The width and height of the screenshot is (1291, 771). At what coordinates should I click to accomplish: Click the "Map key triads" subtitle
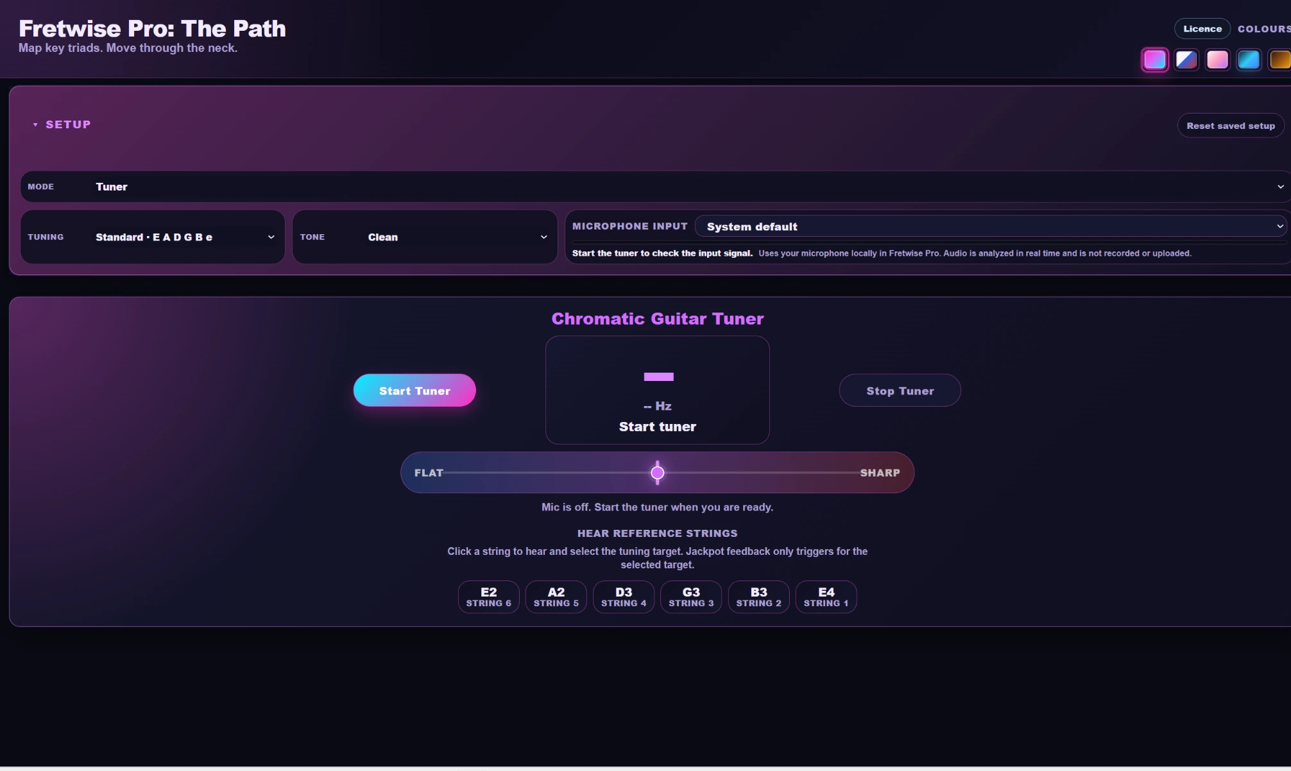click(128, 48)
